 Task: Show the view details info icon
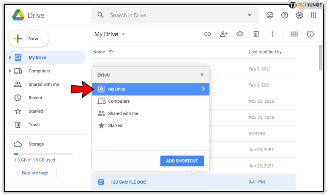point(310,34)
